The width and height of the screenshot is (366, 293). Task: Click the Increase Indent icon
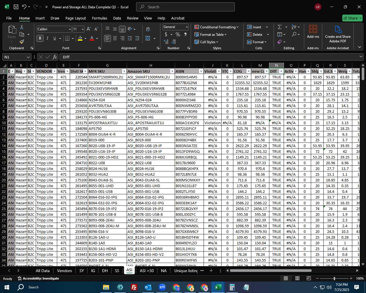click(x=137, y=38)
